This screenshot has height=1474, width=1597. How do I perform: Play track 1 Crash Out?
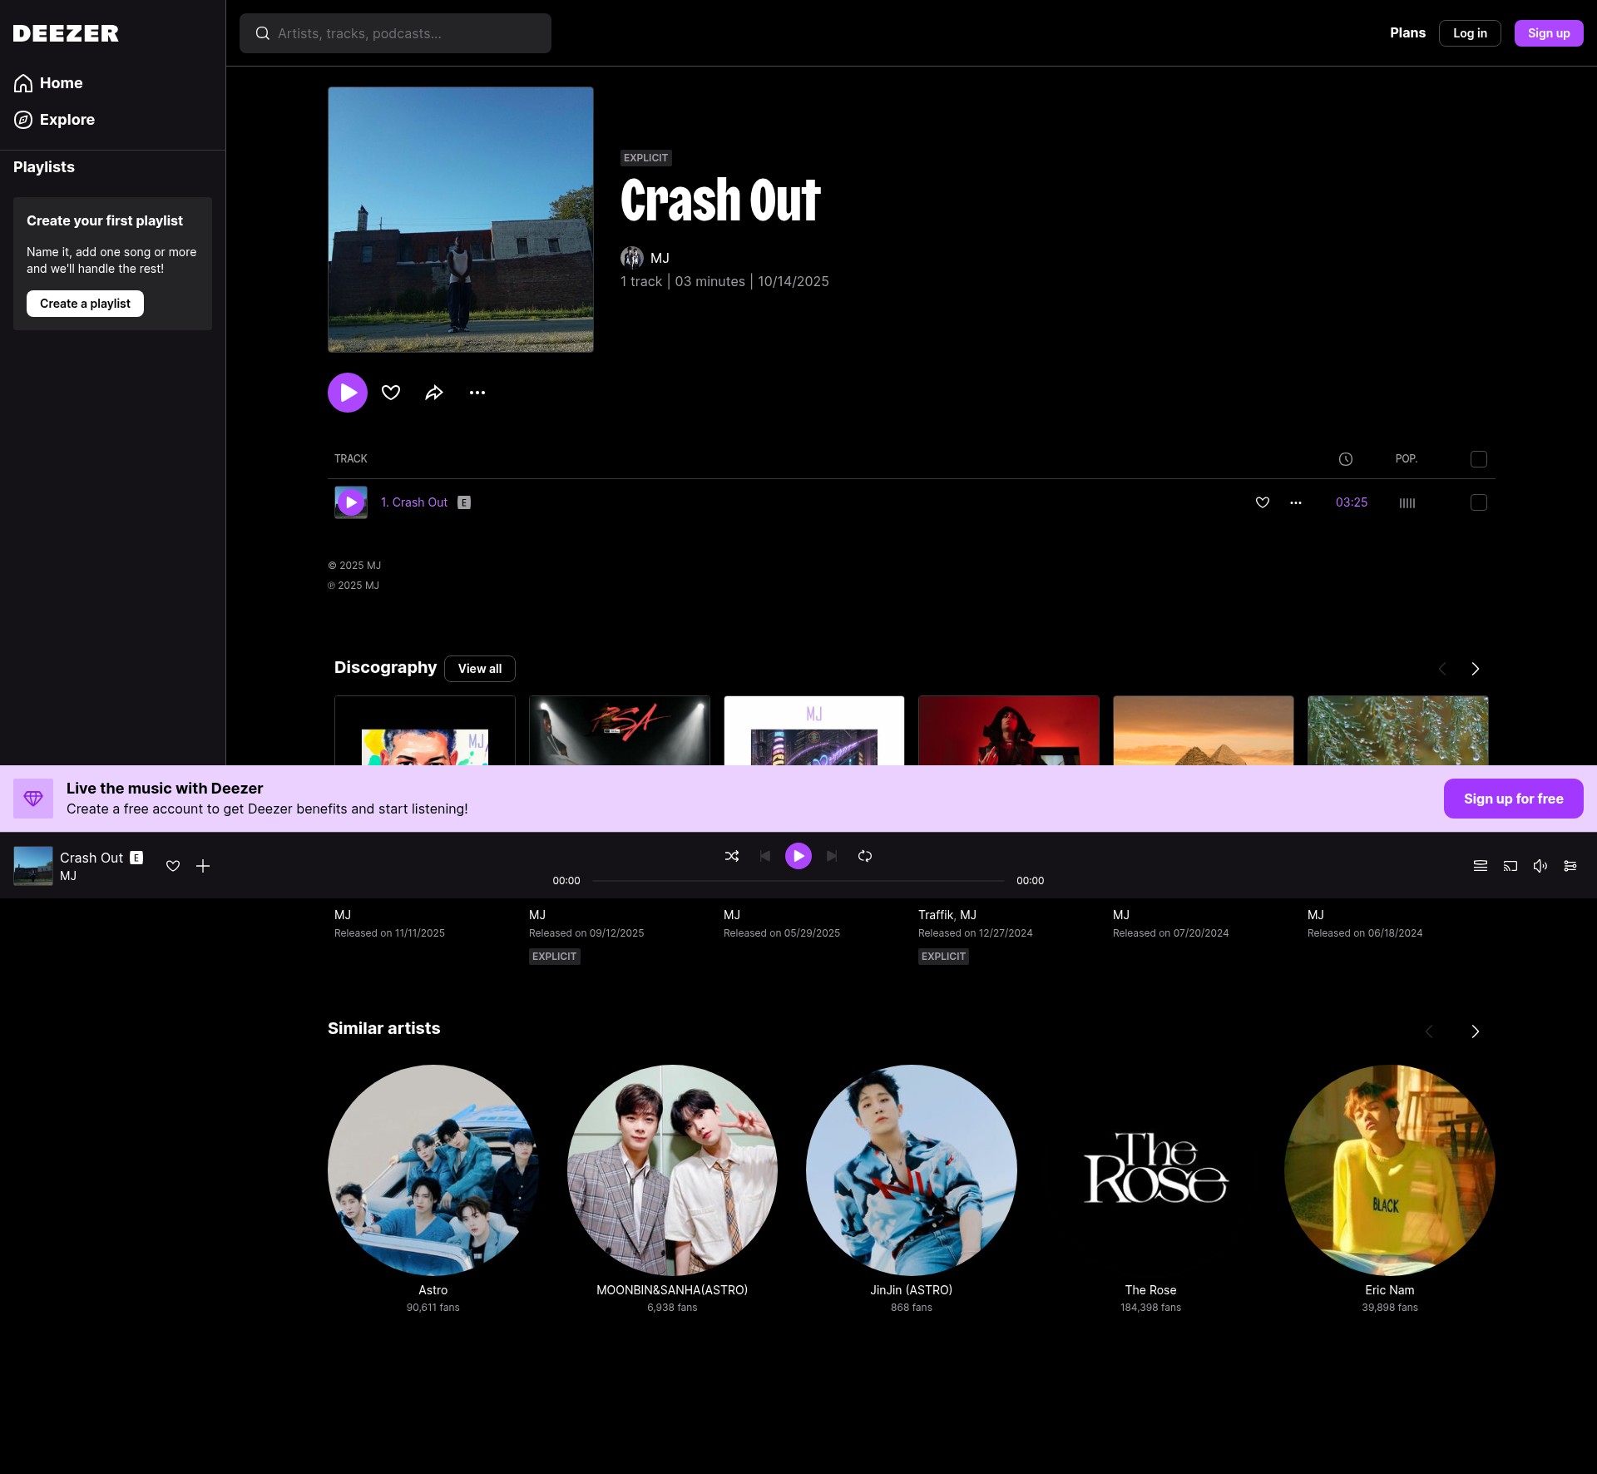tap(351, 502)
